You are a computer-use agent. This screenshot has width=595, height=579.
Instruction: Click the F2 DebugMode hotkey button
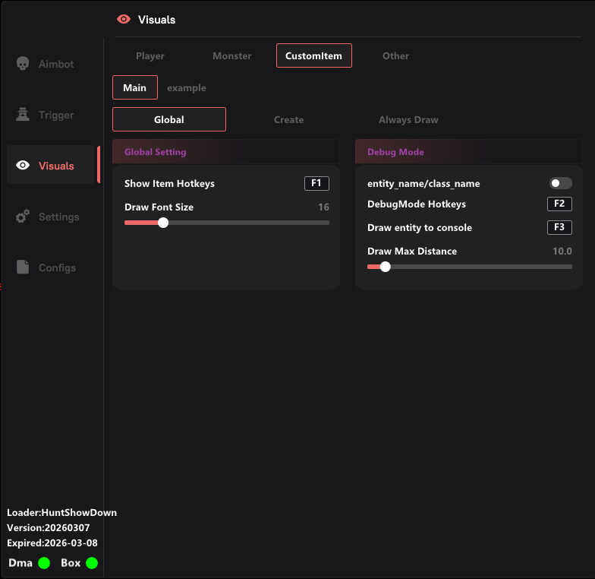(x=559, y=204)
